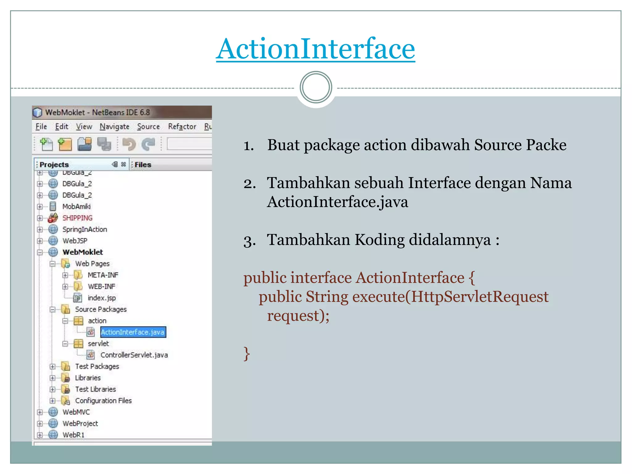Screen dimensions: 632x474
Task: Click the SpringInAction globe icon
Action: [x=53, y=229]
